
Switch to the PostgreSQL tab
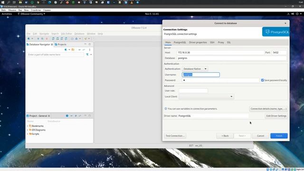coord(180,42)
